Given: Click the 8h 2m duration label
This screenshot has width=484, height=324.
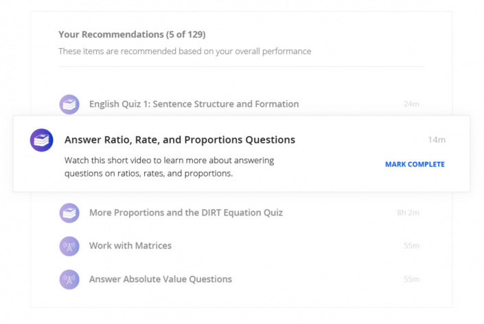Looking at the screenshot, I should click(408, 213).
